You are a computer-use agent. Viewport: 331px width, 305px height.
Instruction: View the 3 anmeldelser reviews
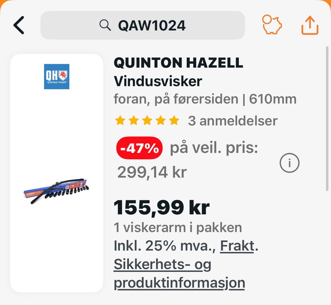point(233,121)
